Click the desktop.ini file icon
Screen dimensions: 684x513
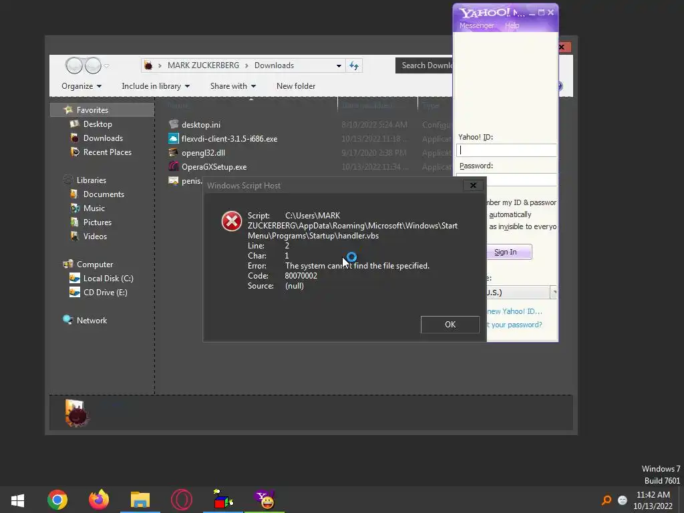pyautogui.click(x=174, y=124)
